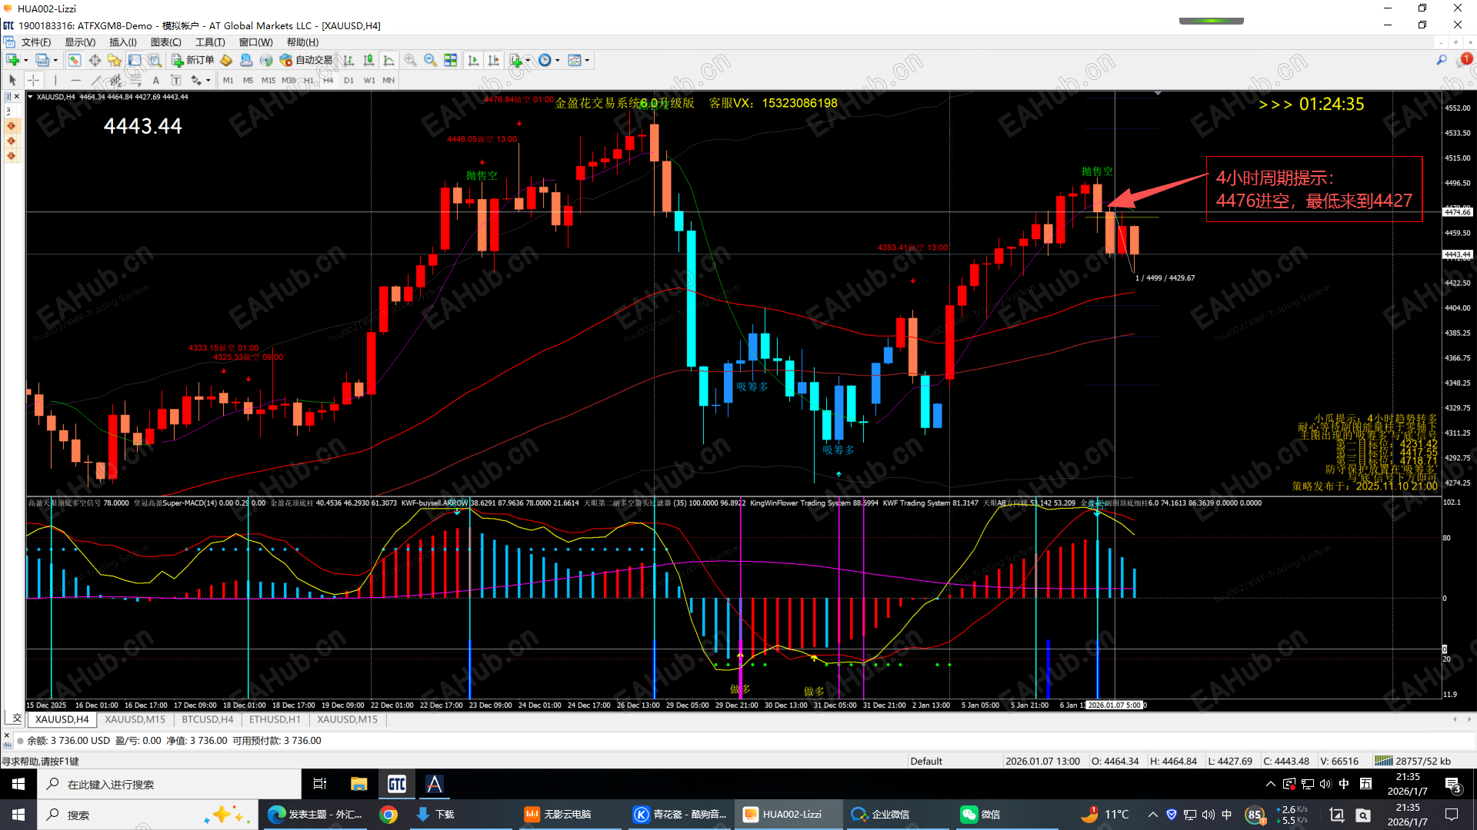This screenshot has width=1477, height=830.
Task: Expand the chart templates dropdown arrow
Action: [x=587, y=60]
